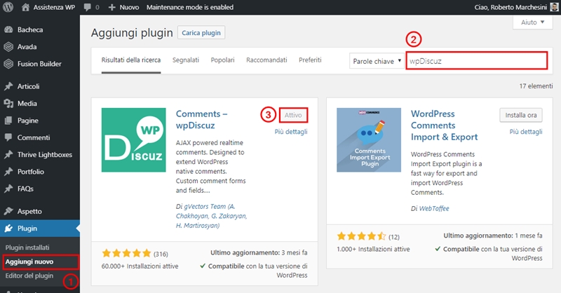561x293 pixels.
Task: Click the Media library icon
Action: tap(8, 103)
